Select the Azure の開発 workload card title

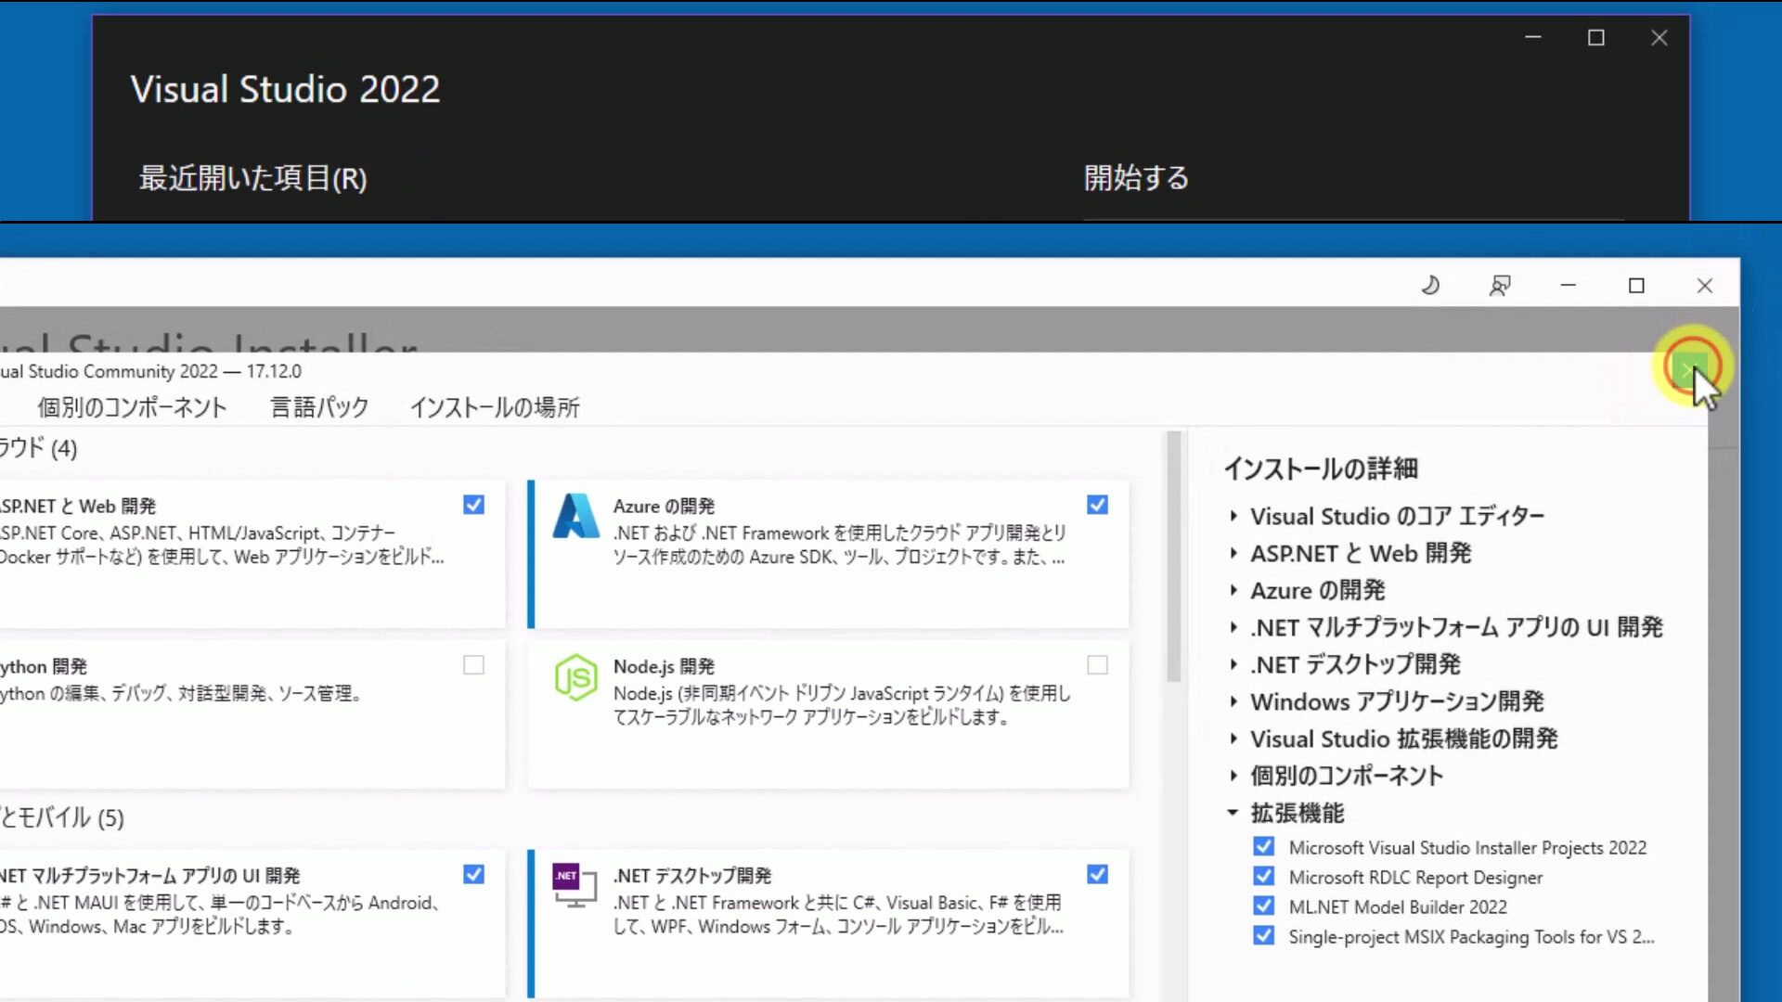pos(664,507)
